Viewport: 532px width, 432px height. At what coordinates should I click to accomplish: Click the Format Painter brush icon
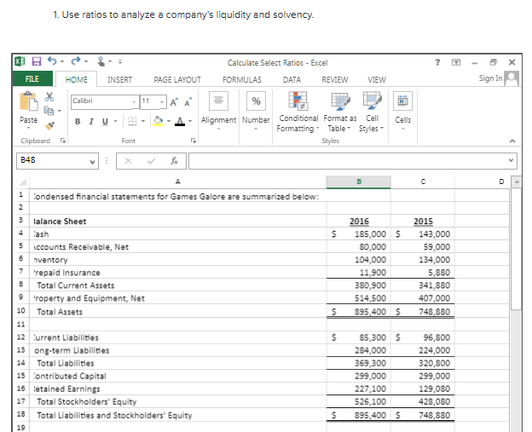point(49,126)
